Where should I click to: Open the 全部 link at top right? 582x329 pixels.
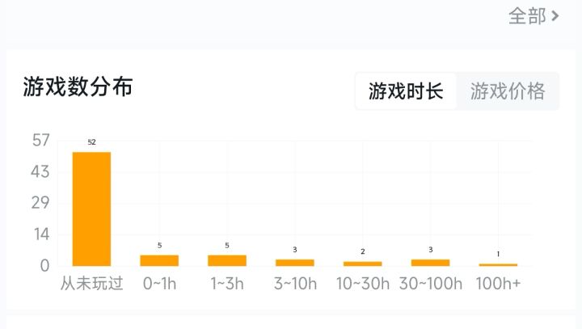(527, 16)
